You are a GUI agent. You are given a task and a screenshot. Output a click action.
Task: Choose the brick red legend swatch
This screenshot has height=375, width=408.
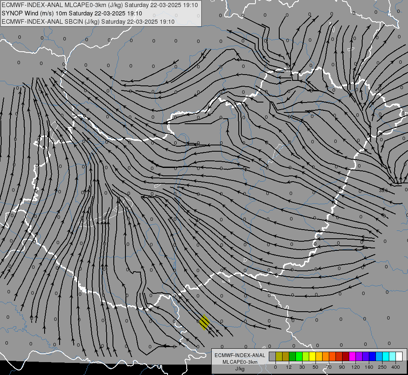point(339,357)
